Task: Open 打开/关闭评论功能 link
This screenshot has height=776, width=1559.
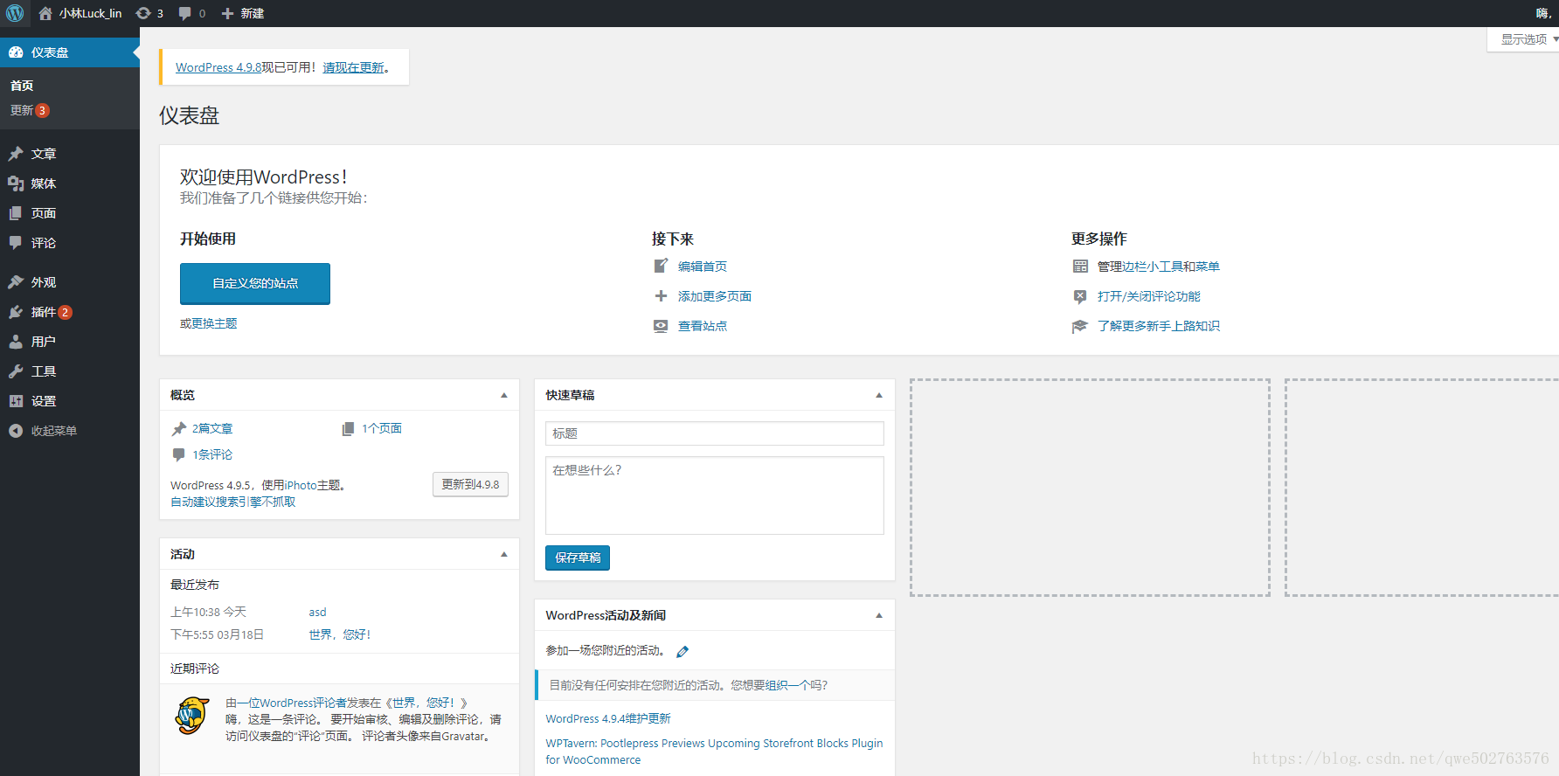Action: tap(1149, 296)
